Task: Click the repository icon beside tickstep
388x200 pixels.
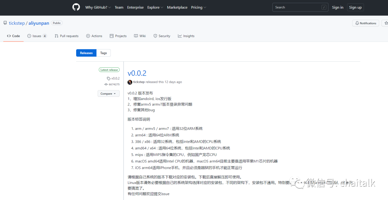Action: coord(5,23)
